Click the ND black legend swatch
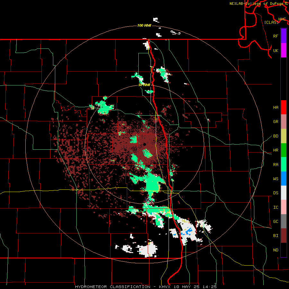The image size is (289, 289). click(284, 250)
